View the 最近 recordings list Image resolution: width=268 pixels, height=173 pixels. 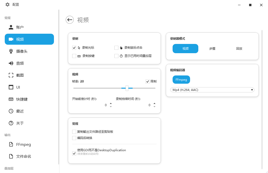point(20,111)
